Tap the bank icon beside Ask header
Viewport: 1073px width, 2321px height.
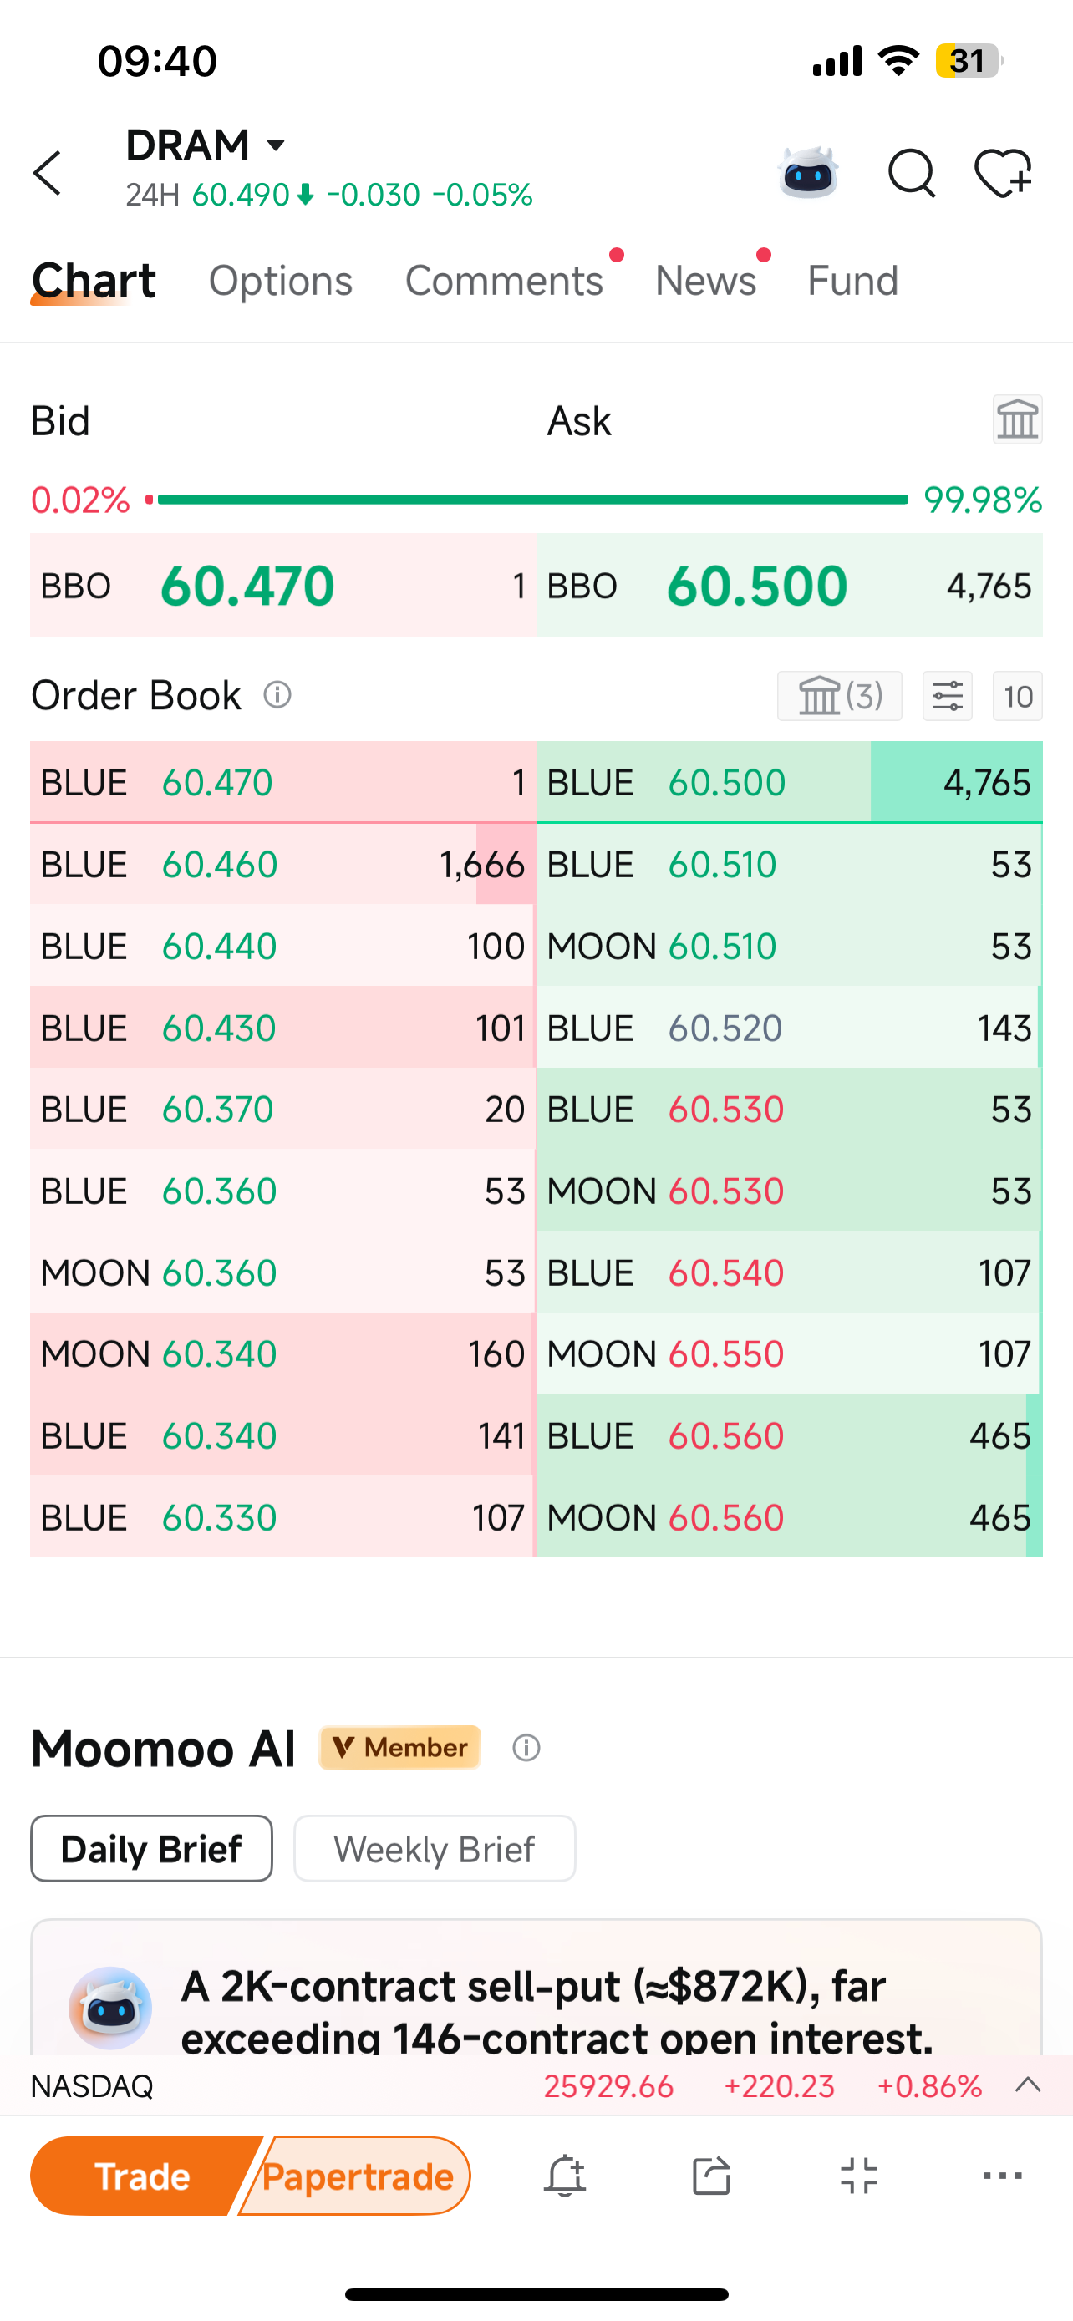tap(1017, 420)
